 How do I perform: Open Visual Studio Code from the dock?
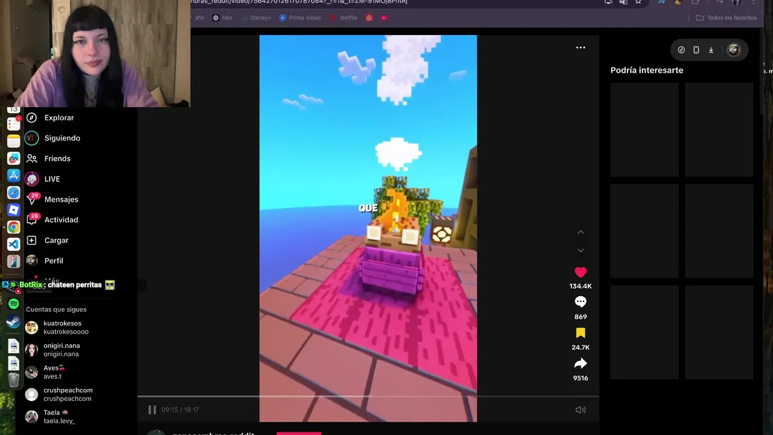(13, 244)
